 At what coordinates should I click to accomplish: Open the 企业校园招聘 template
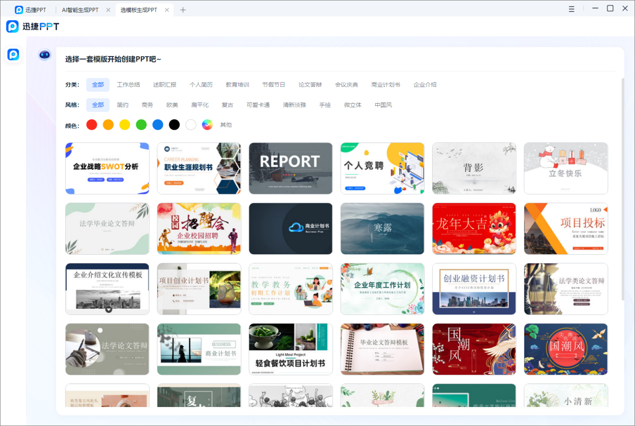[199, 229]
